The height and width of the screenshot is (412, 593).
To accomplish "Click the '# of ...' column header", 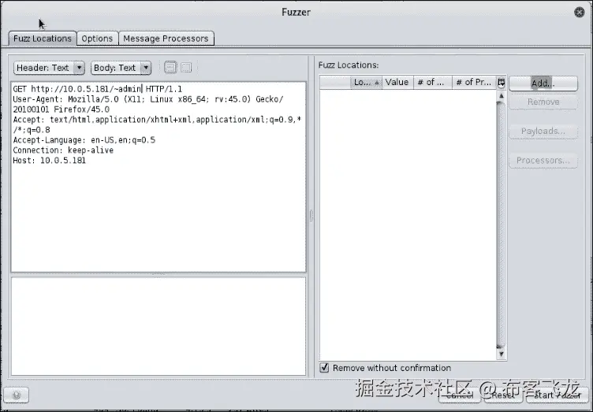I will click(433, 83).
